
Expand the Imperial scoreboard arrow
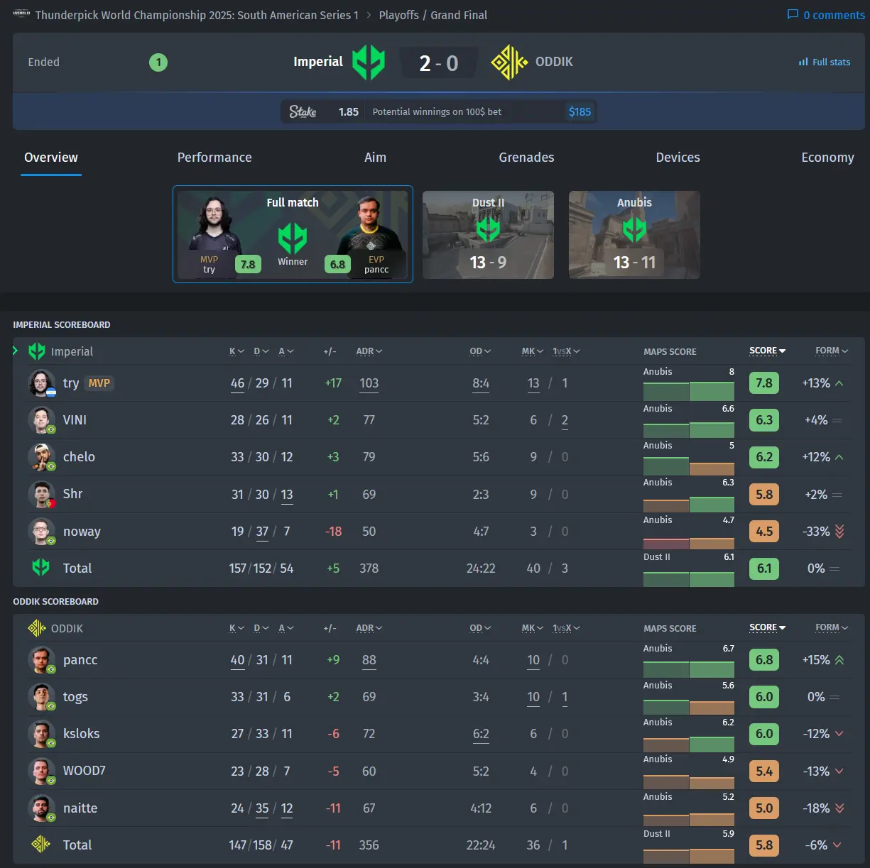tap(15, 351)
